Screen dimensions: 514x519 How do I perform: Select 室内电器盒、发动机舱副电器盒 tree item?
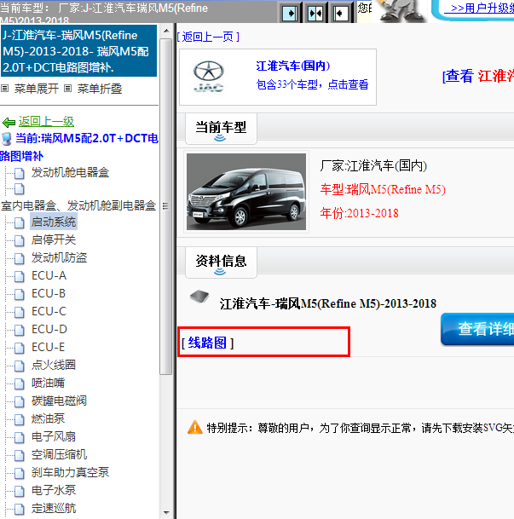coord(78,206)
